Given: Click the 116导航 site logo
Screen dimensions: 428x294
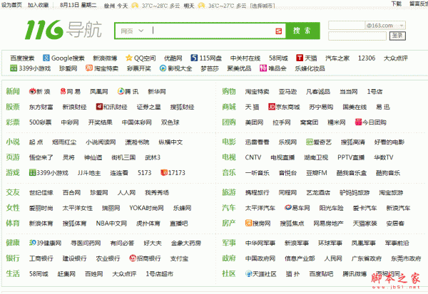Looking at the screenshot, I should click(x=63, y=29).
